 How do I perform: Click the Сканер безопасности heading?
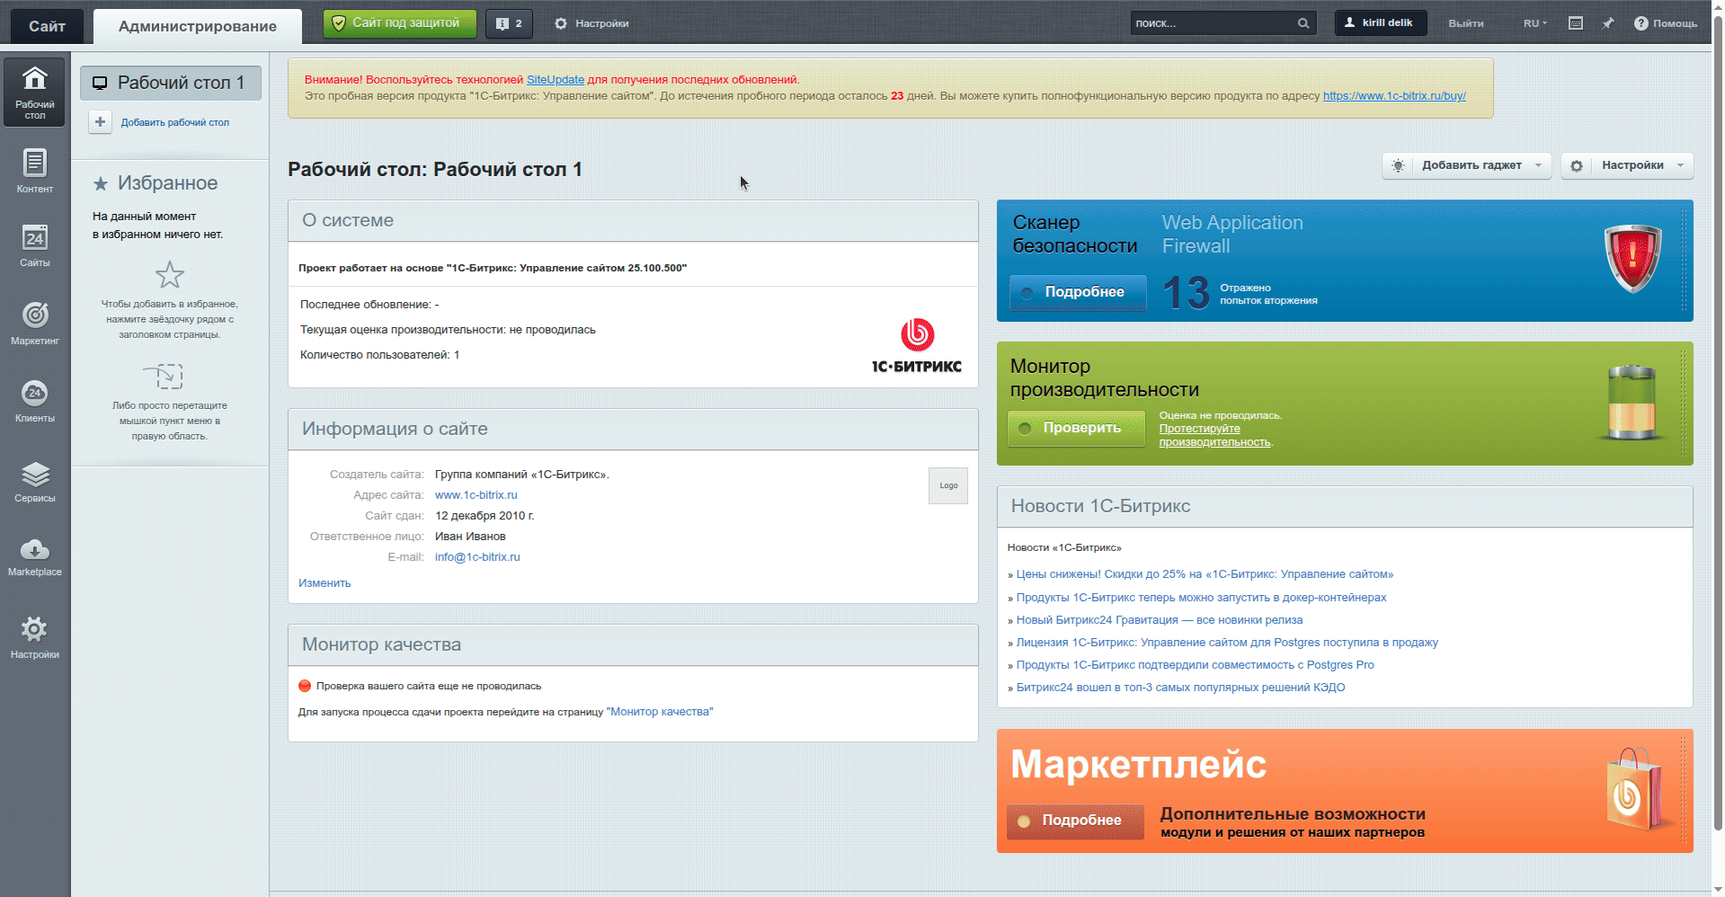[x=1074, y=235]
